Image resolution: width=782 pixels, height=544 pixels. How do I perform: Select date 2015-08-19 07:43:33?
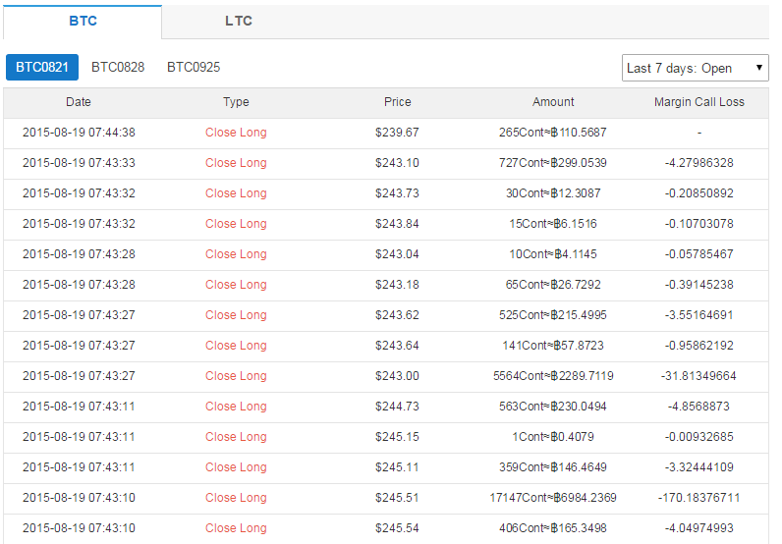click(x=79, y=163)
